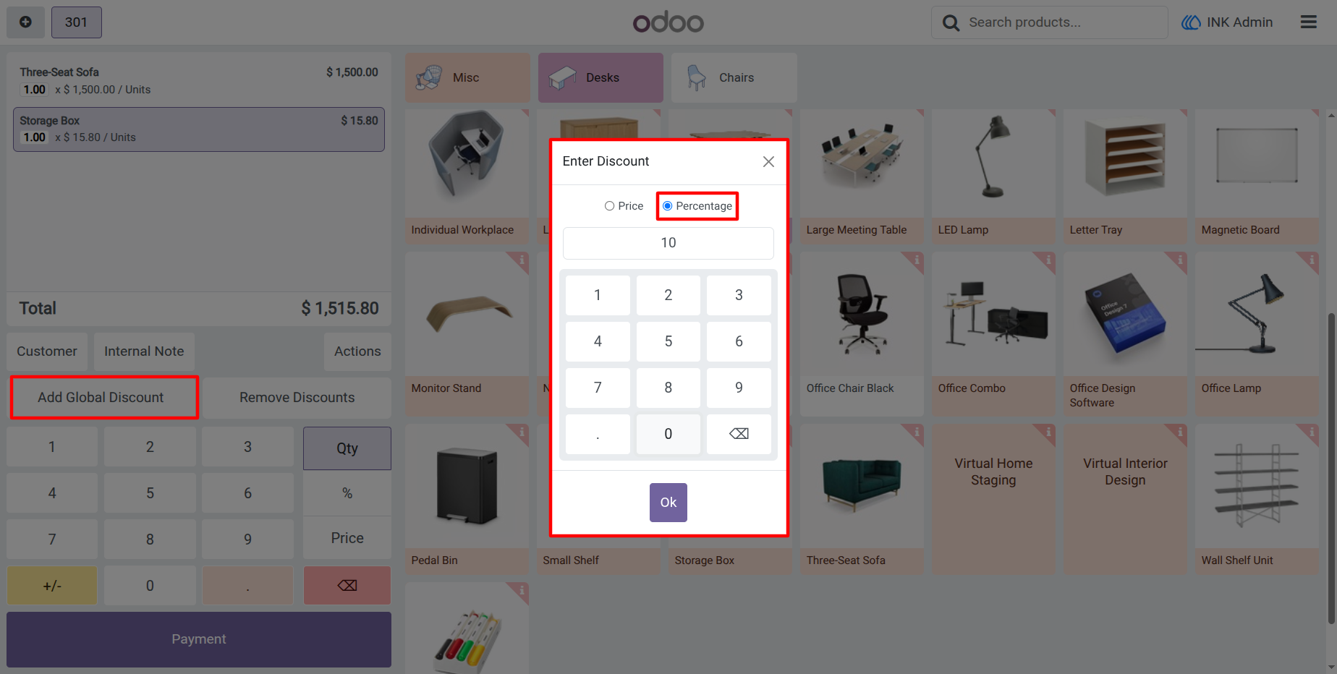Click the search magnifier icon

click(951, 23)
